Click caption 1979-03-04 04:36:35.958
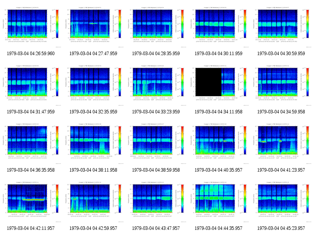 pos(31,170)
